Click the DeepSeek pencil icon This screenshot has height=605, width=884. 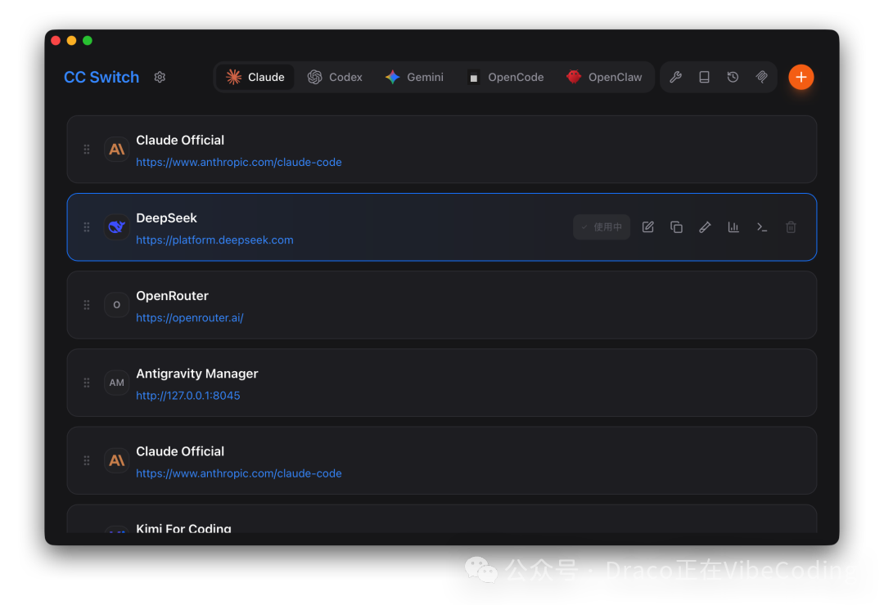705,227
